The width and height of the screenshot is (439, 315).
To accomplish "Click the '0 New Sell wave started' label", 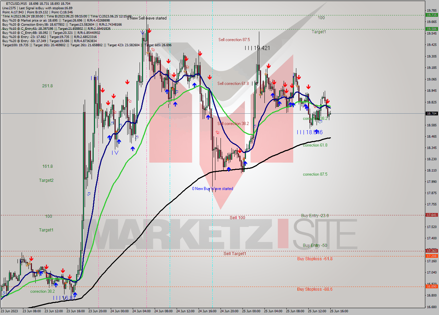I will pos(146,18).
